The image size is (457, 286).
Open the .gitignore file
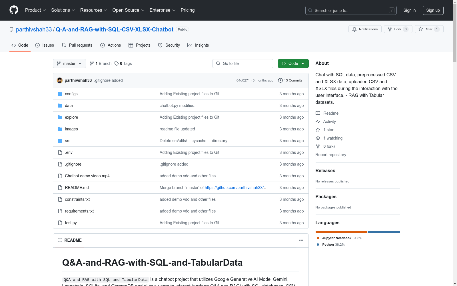click(x=73, y=164)
